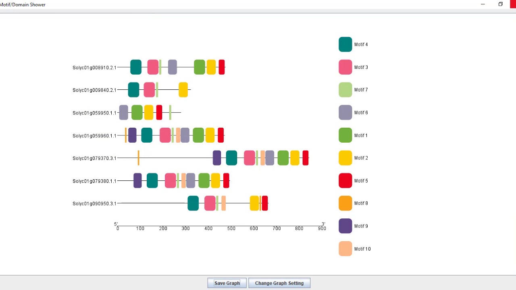Select the Solyc01g059960.1.1 gene label
The image size is (516, 290).
pos(94,136)
